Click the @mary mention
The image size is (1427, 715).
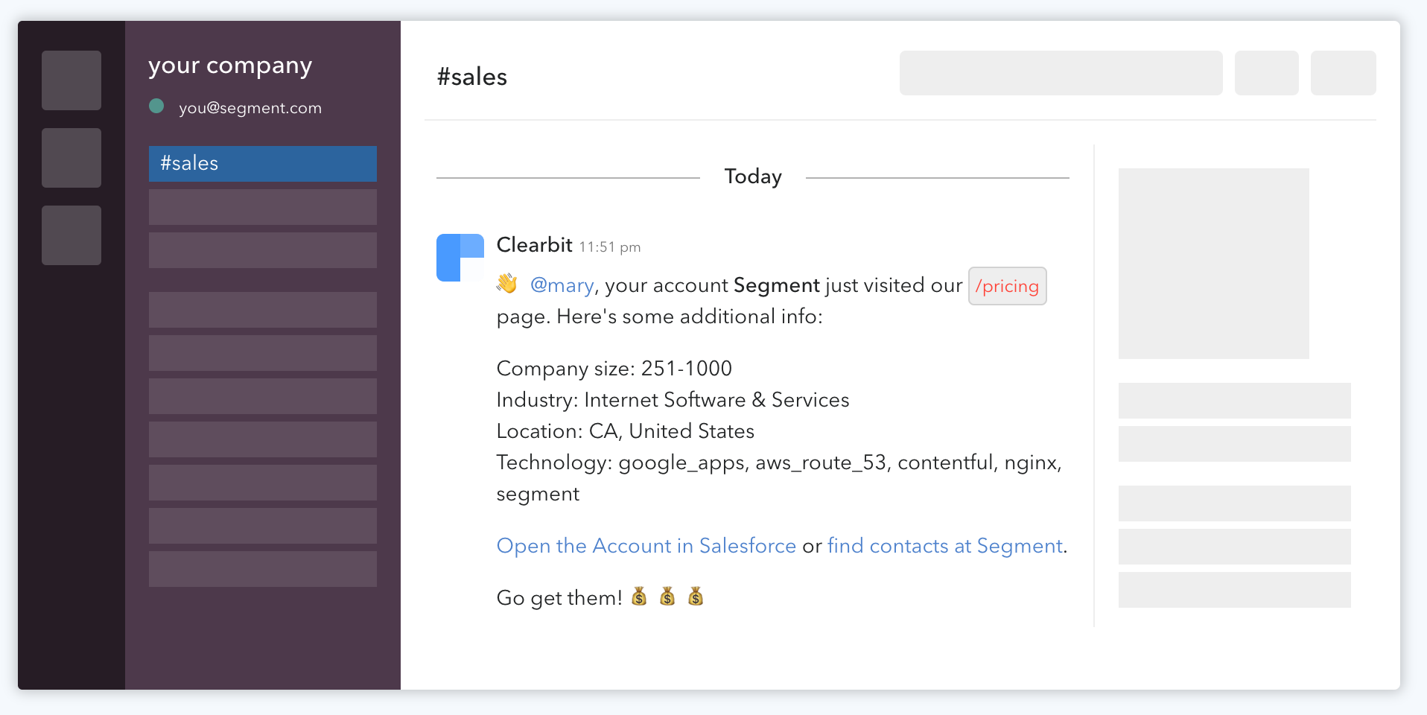[562, 285]
